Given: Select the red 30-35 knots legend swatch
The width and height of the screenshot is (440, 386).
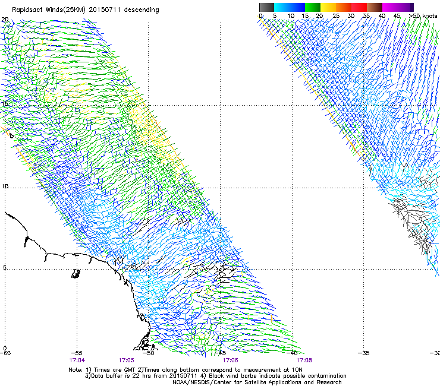Looking at the screenshot, I should click(x=359, y=7).
